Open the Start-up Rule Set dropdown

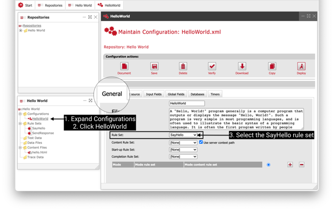(x=183, y=150)
